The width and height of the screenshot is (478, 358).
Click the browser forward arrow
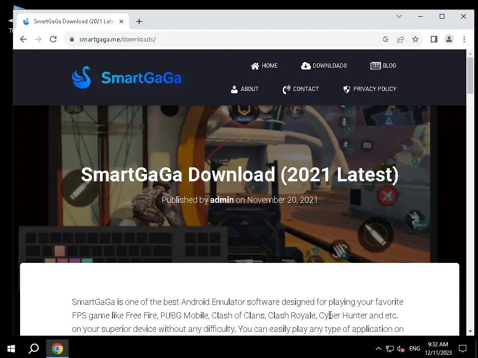38,39
